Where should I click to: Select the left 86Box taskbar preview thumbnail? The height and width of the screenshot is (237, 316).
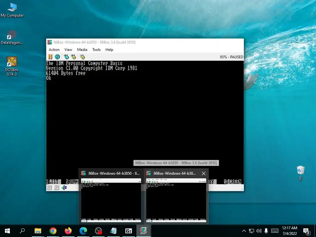(x=111, y=200)
